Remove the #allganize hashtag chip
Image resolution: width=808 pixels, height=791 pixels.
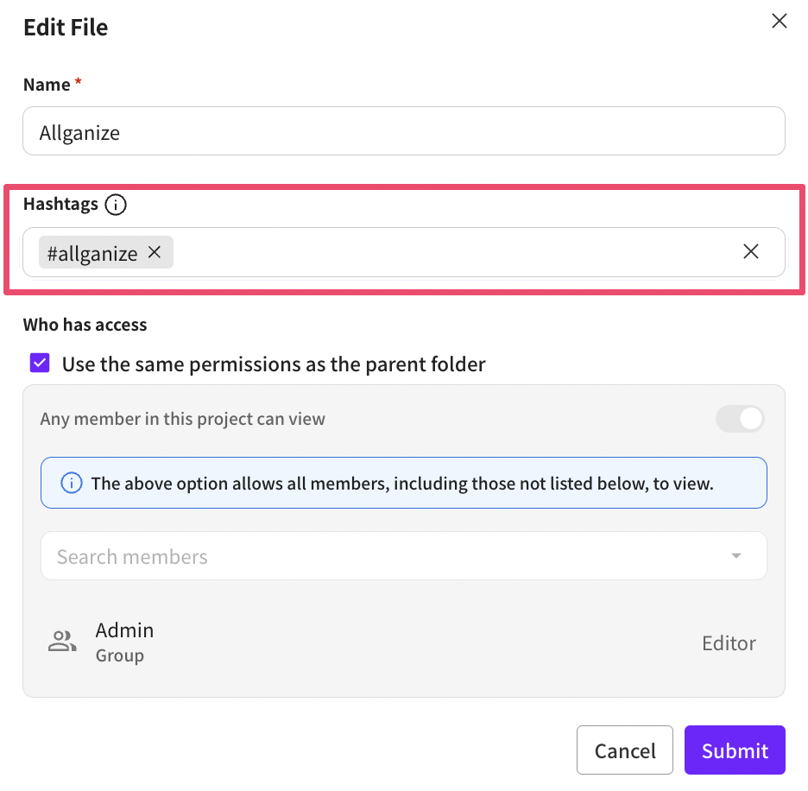click(x=155, y=252)
